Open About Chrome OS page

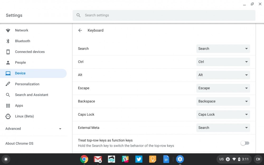tap(19, 144)
